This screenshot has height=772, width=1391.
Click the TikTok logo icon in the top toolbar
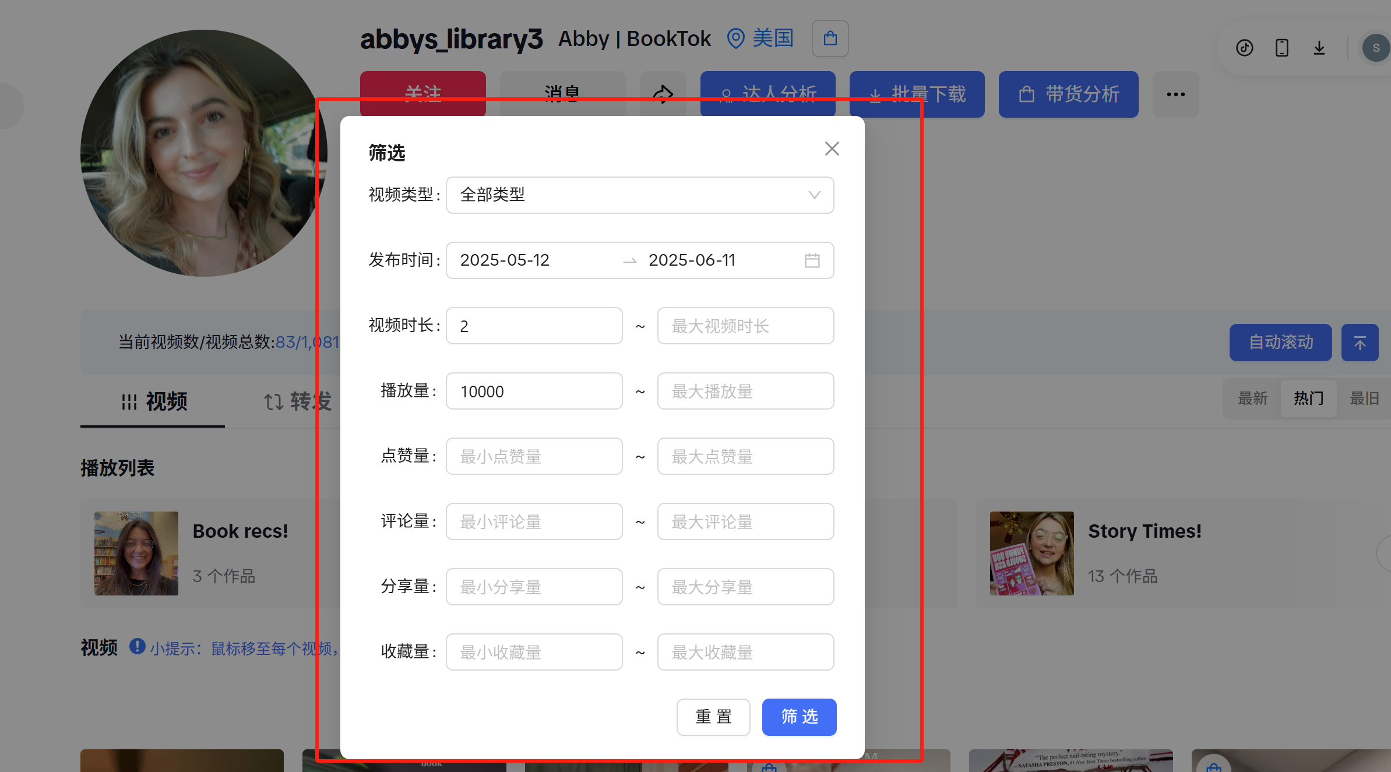pyautogui.click(x=1244, y=48)
